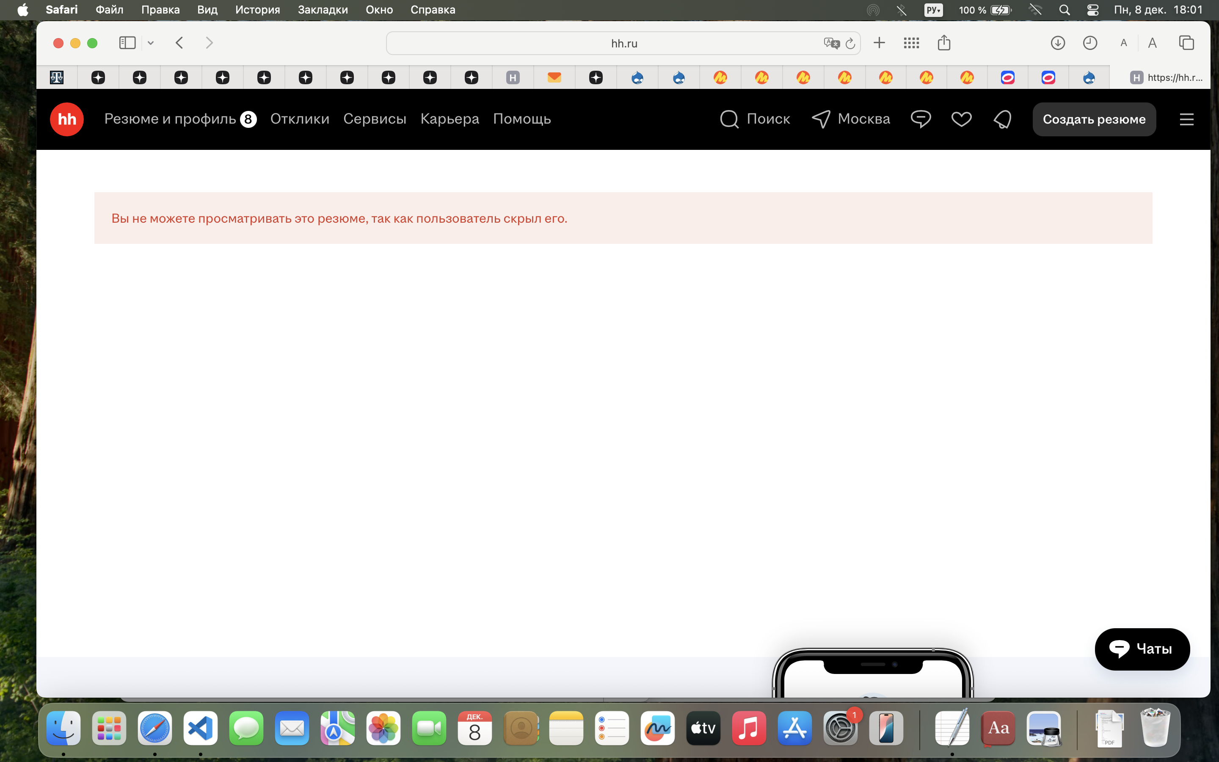Open macOS Control Center toggles icon
Image resolution: width=1219 pixels, height=762 pixels.
1092,10
